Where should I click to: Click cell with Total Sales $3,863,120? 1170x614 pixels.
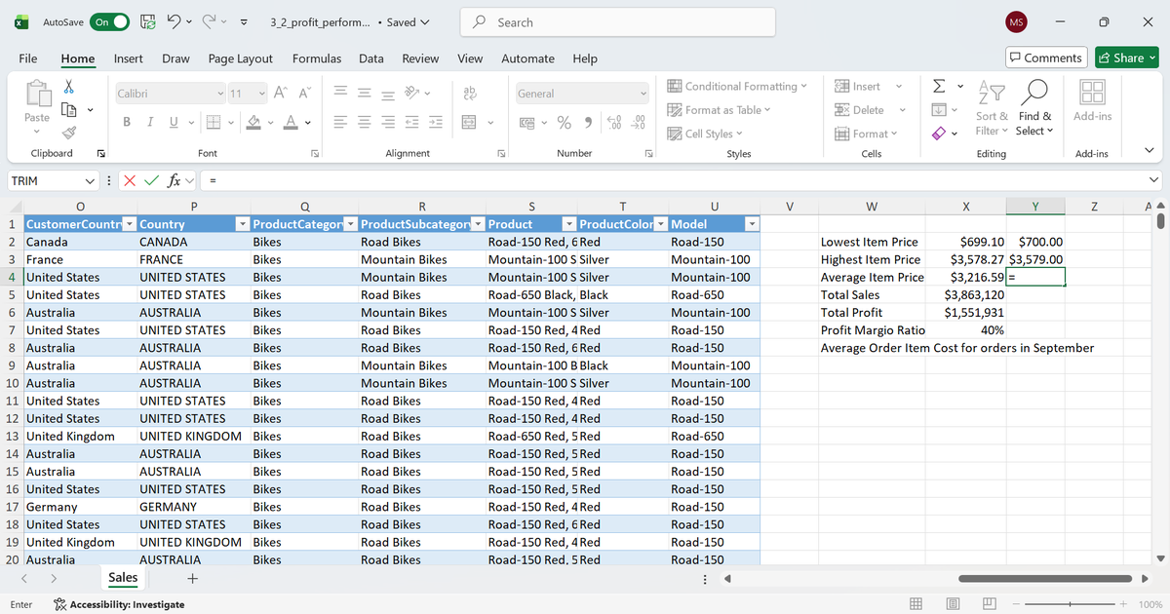[x=967, y=294]
